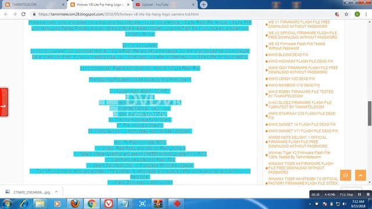Open the green Chrome profile avatar
Screen dimensions: 372x209
point(357,14)
